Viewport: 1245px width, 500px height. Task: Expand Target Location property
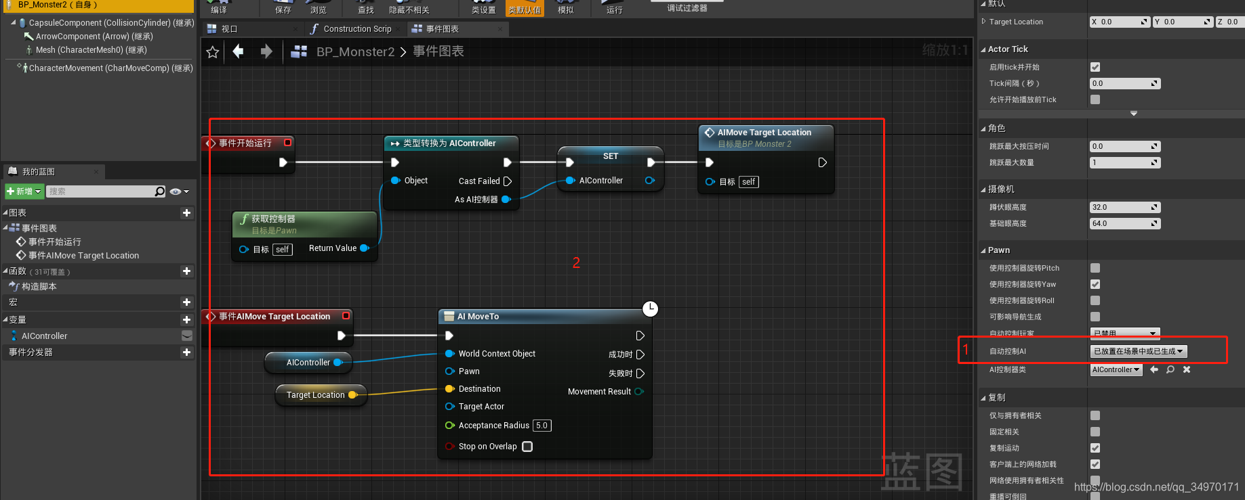coord(984,22)
